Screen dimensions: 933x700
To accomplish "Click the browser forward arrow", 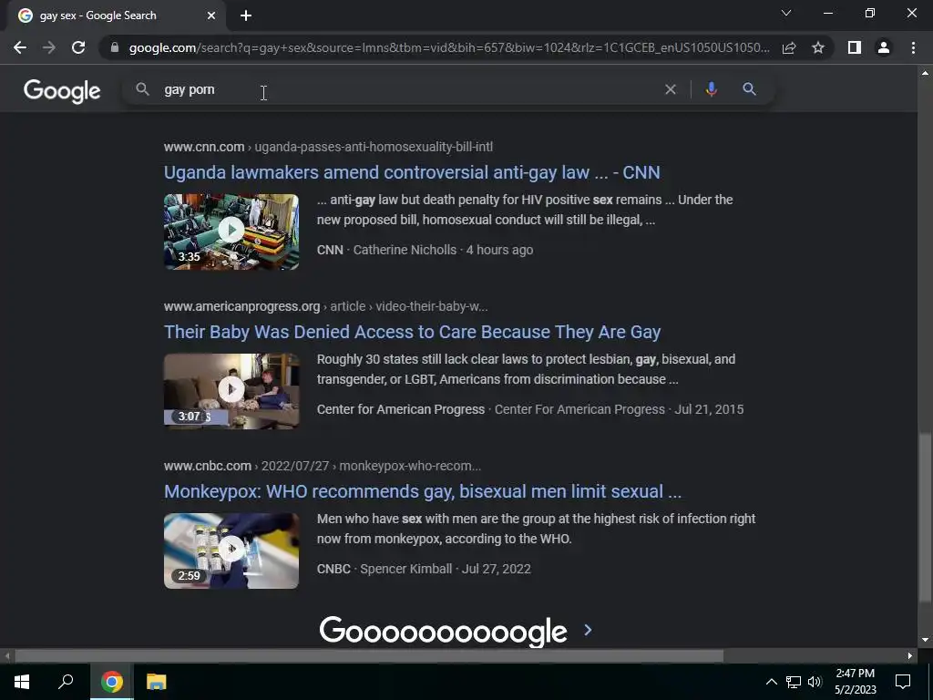I will (x=49, y=47).
